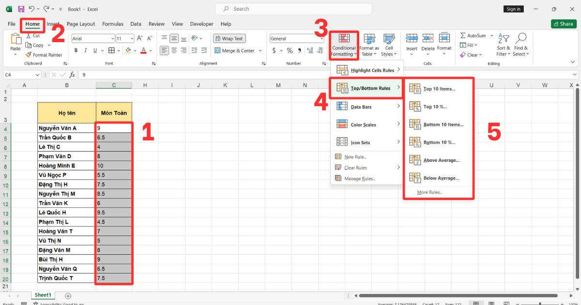Expand the Name Box dropdown arrow

point(38,75)
